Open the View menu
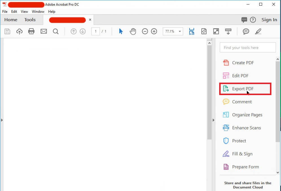 [x=24, y=12]
